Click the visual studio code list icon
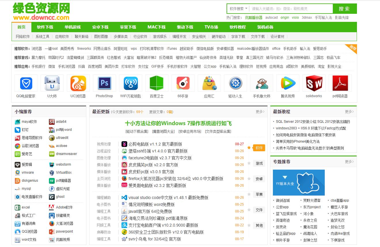This screenshot has height=247, width=380. click(124, 198)
